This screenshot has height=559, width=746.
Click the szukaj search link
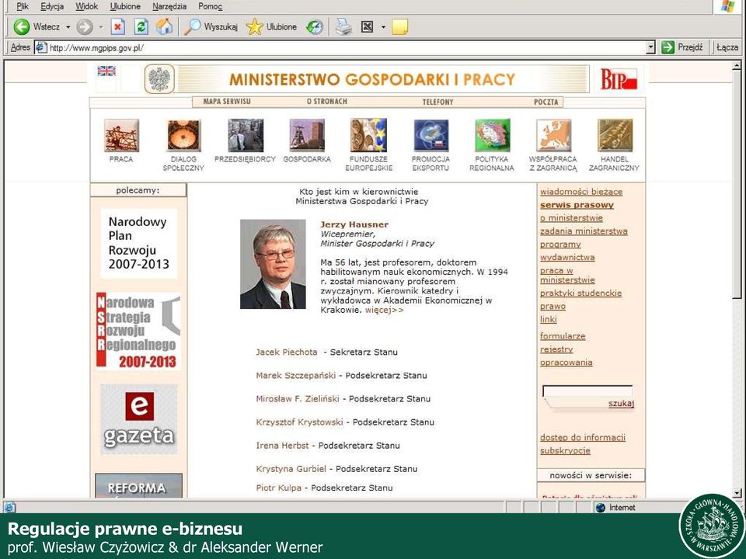(x=621, y=404)
